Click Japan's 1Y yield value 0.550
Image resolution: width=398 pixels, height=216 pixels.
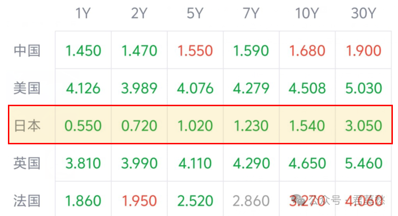(x=83, y=126)
